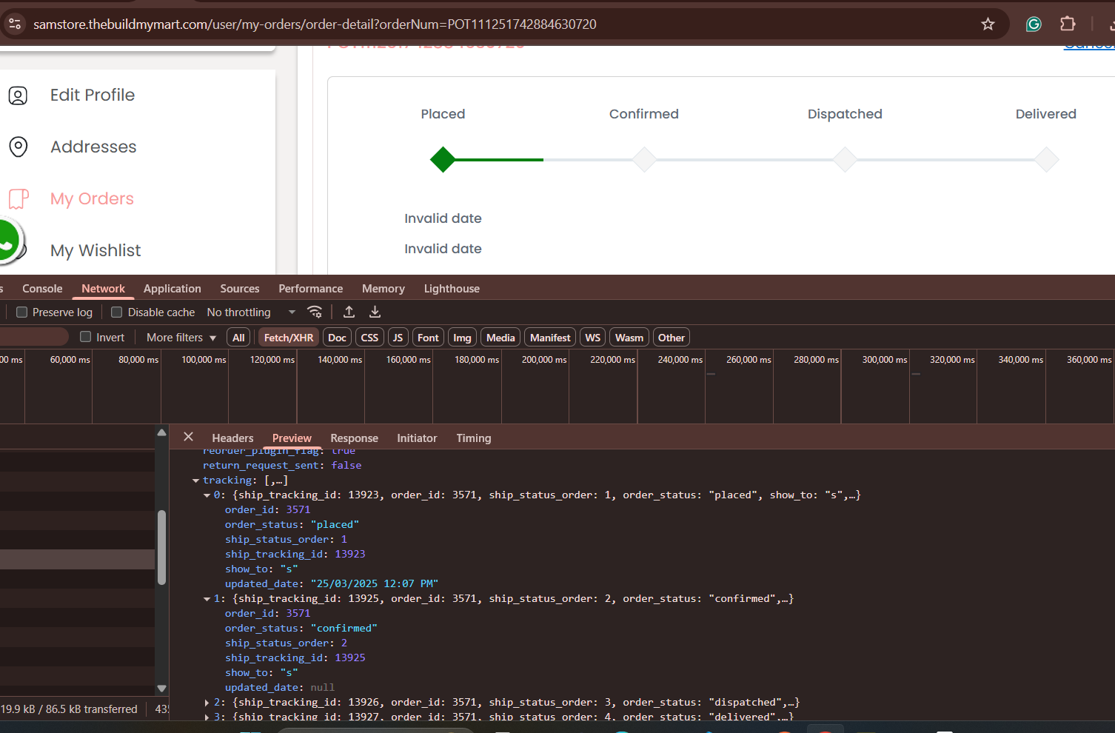The height and width of the screenshot is (733, 1115).
Task: Enable the Preserve log checkbox
Action: coord(22,312)
